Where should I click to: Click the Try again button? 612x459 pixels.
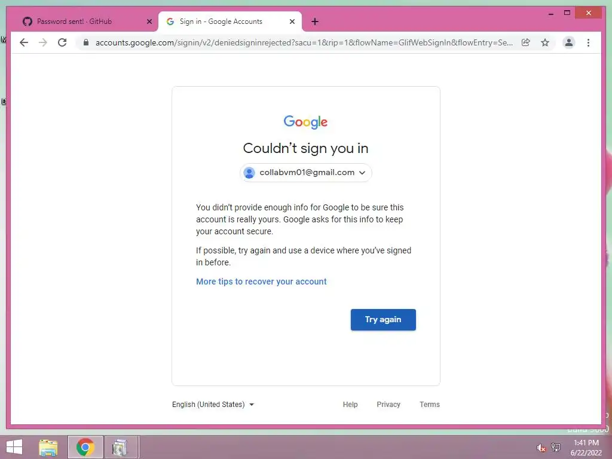[x=383, y=320]
